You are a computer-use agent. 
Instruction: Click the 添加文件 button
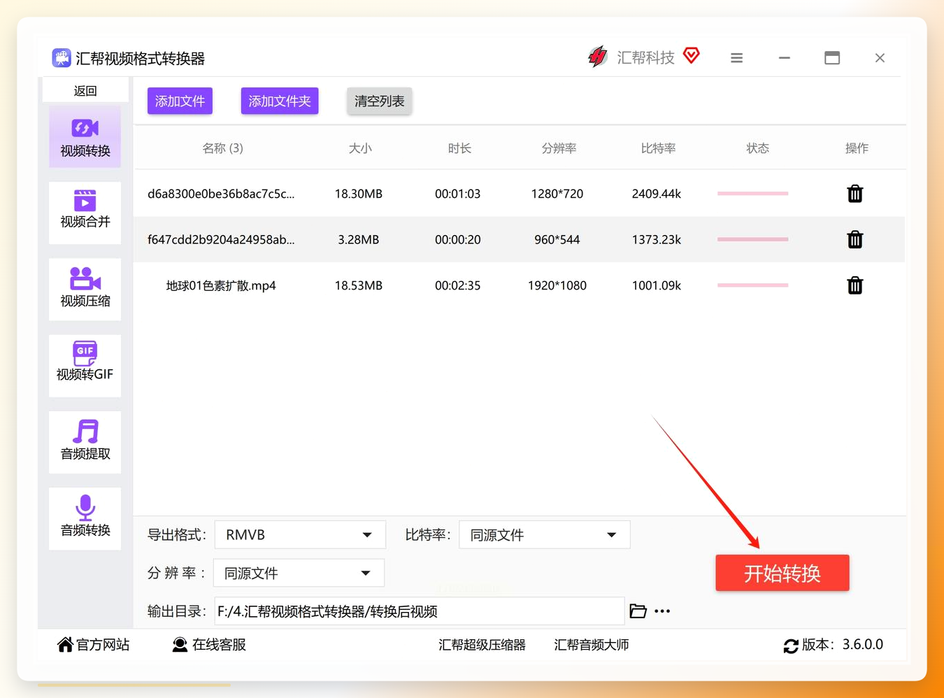coord(180,101)
